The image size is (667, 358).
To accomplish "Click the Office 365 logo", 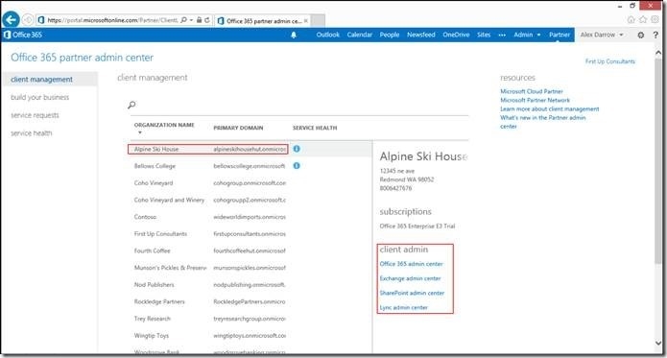I will pyautogui.click(x=23, y=35).
